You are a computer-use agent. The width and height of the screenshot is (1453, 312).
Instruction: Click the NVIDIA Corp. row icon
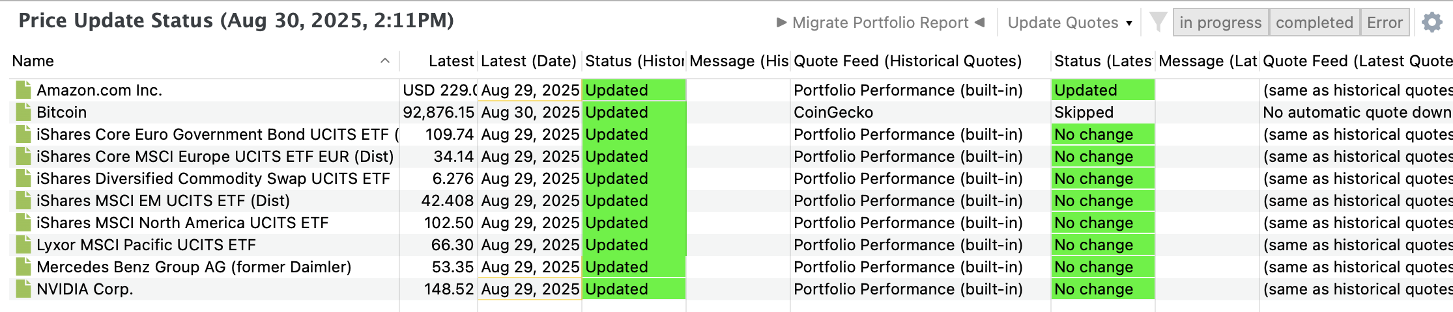(24, 289)
